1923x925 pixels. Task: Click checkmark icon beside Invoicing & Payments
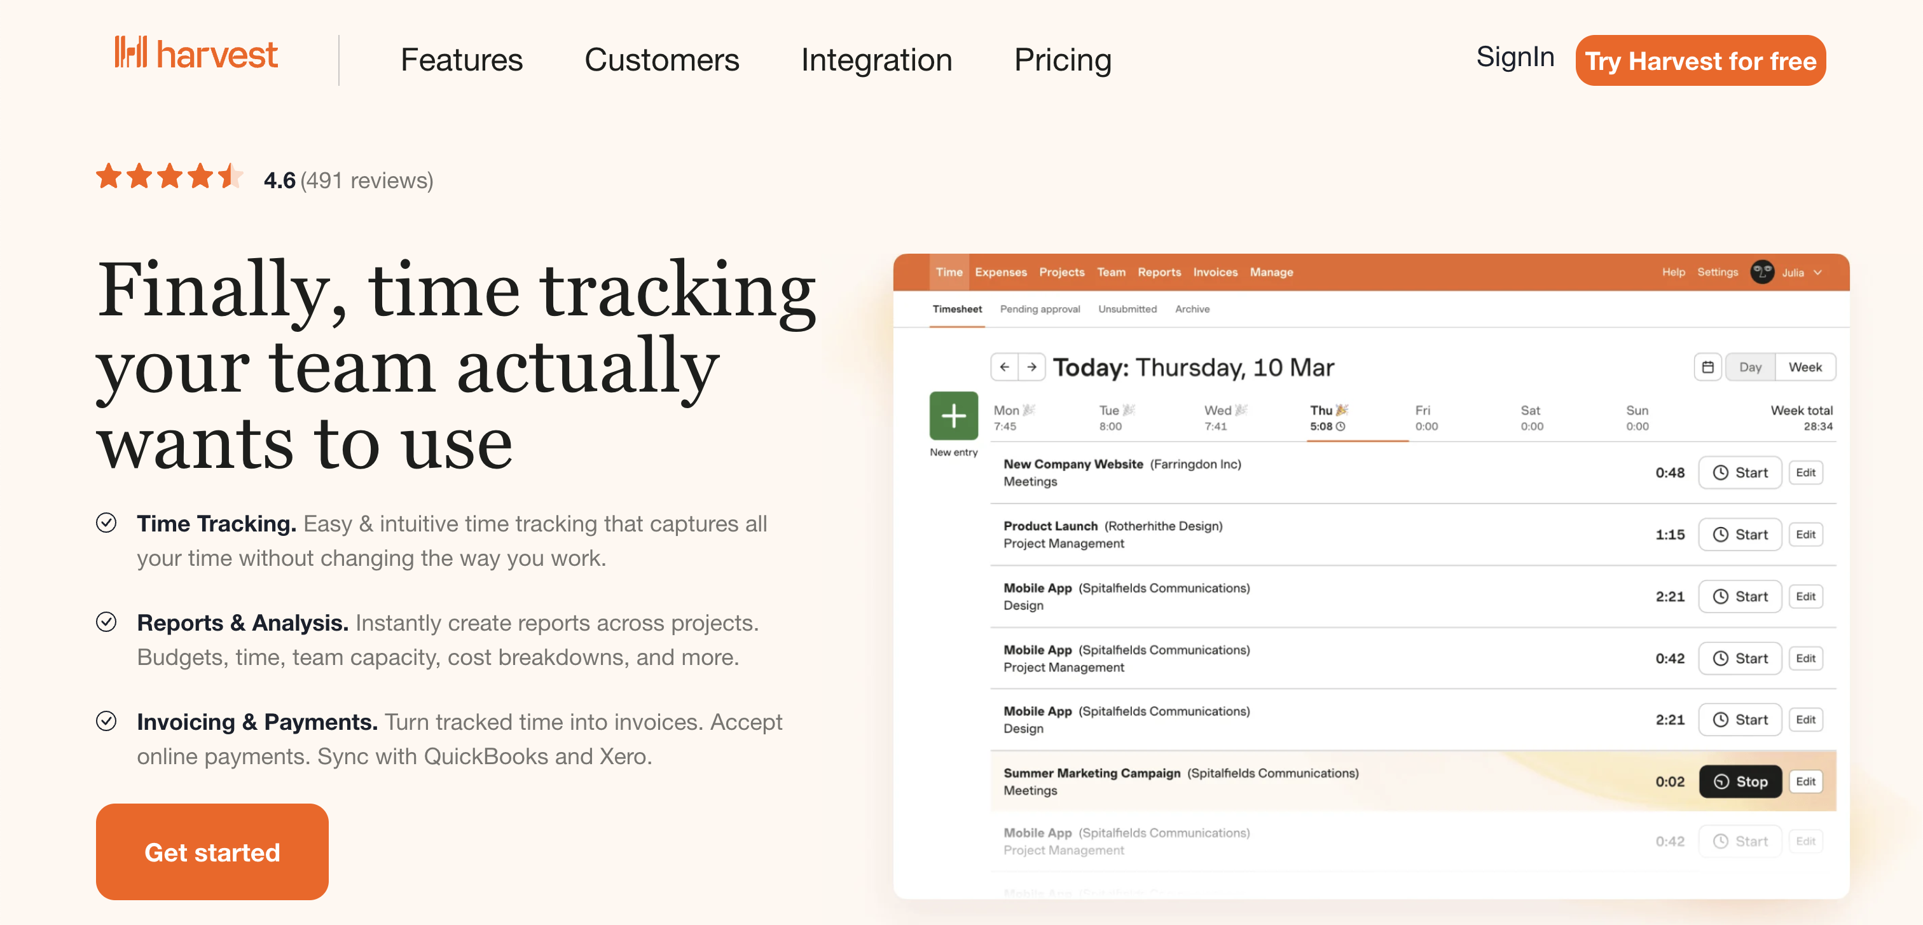106,720
